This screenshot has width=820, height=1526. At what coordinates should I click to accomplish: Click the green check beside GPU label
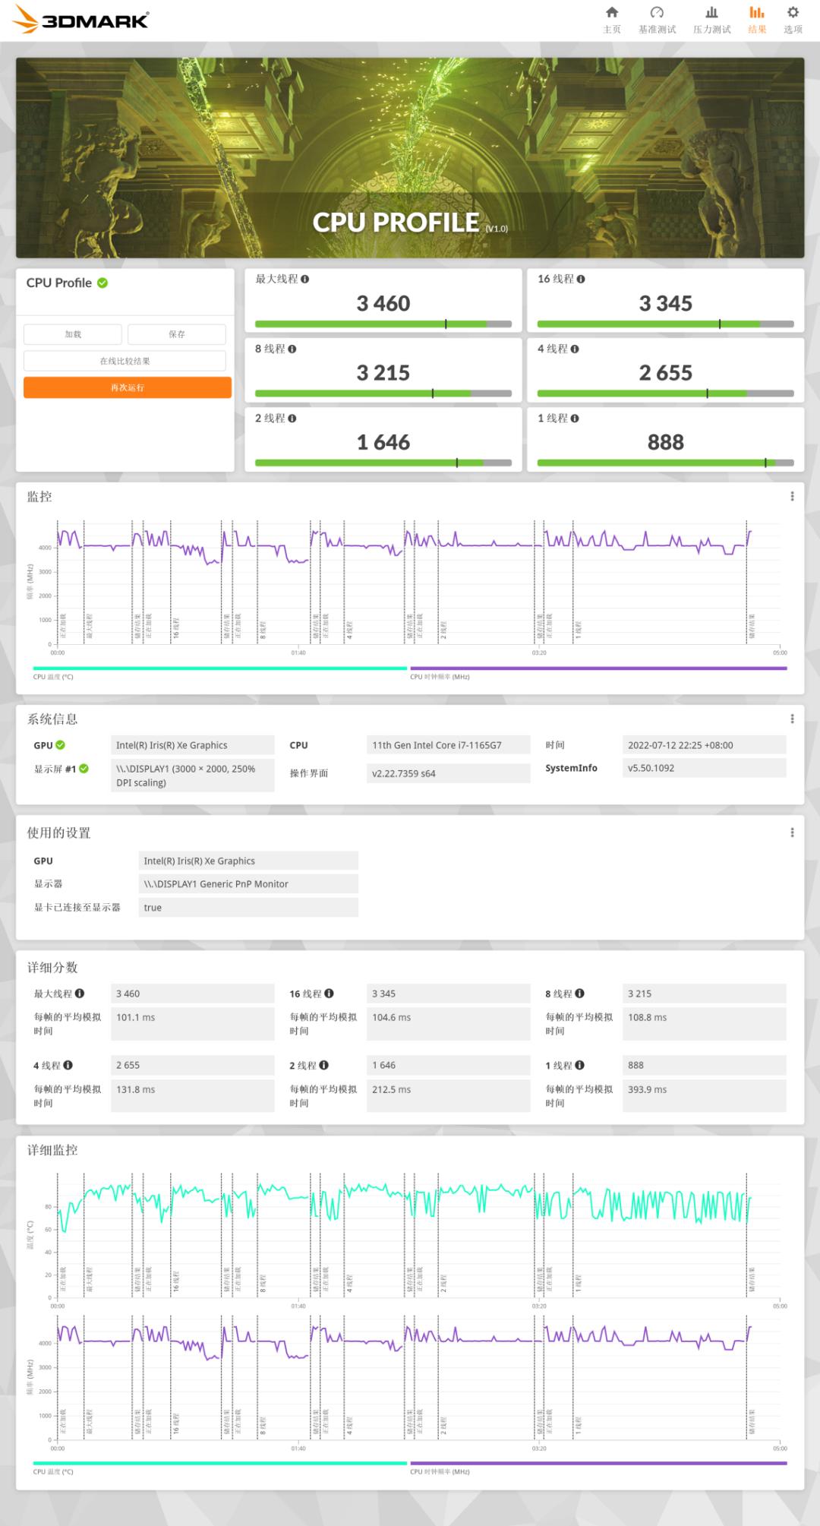pos(61,745)
